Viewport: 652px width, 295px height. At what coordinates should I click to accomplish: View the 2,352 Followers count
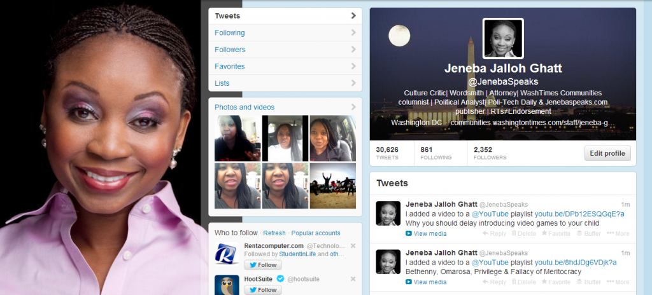(490, 153)
